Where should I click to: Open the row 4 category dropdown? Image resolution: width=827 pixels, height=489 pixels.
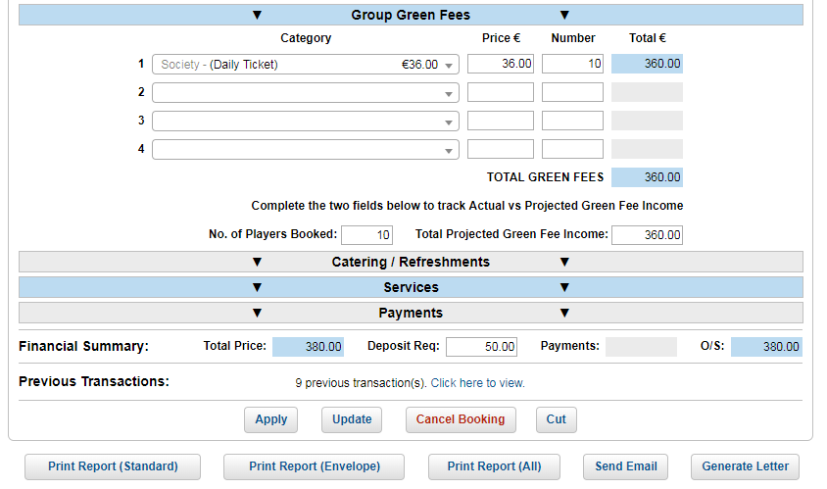pyautogui.click(x=306, y=149)
